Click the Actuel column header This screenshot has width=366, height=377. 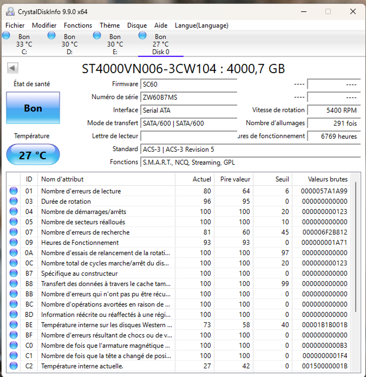[x=195, y=179]
